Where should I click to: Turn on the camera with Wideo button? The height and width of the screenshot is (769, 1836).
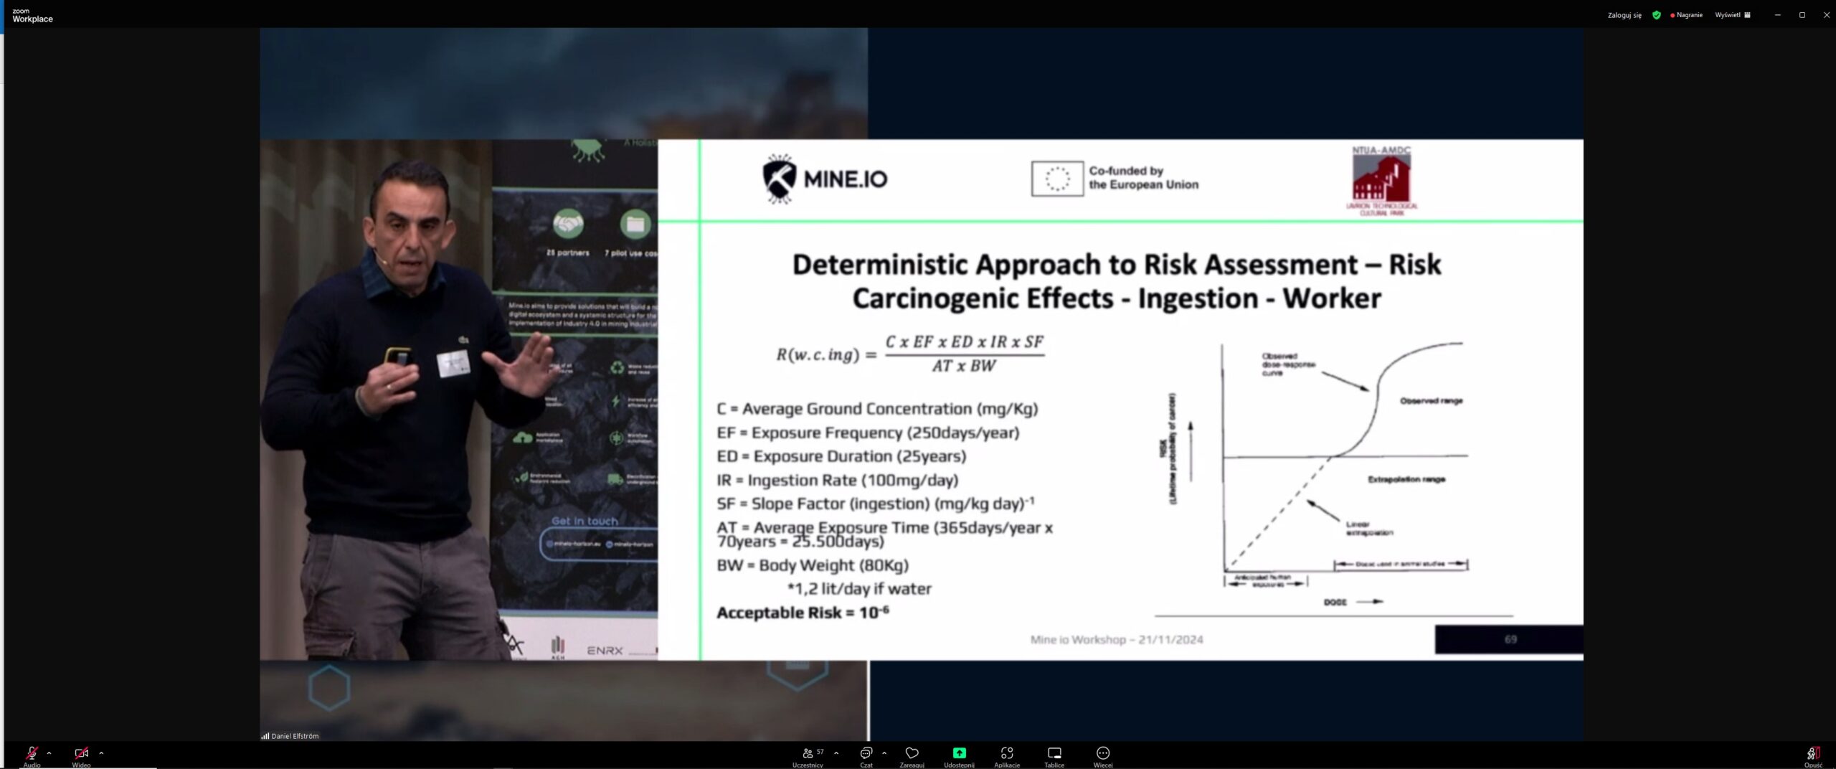click(81, 753)
